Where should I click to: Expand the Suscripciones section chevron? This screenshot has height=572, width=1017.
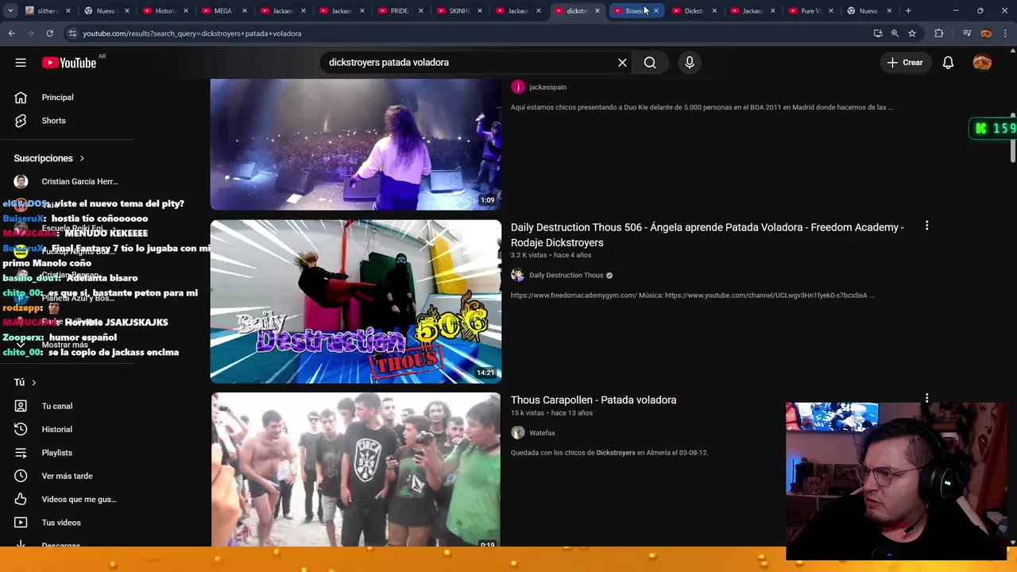point(82,158)
